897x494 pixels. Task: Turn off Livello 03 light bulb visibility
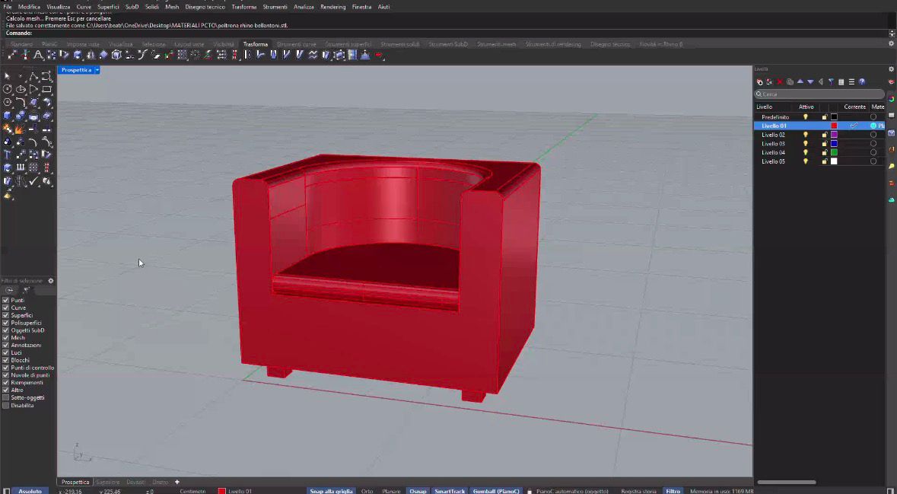tap(806, 144)
